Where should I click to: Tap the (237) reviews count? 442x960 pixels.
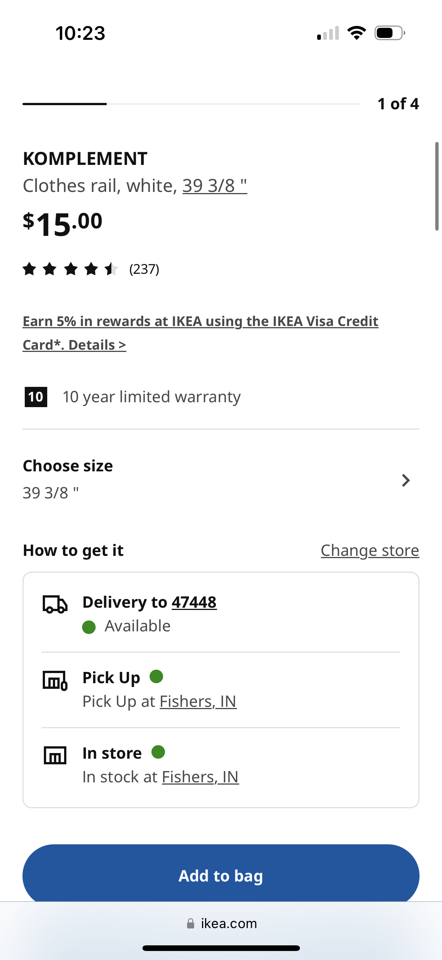(144, 269)
